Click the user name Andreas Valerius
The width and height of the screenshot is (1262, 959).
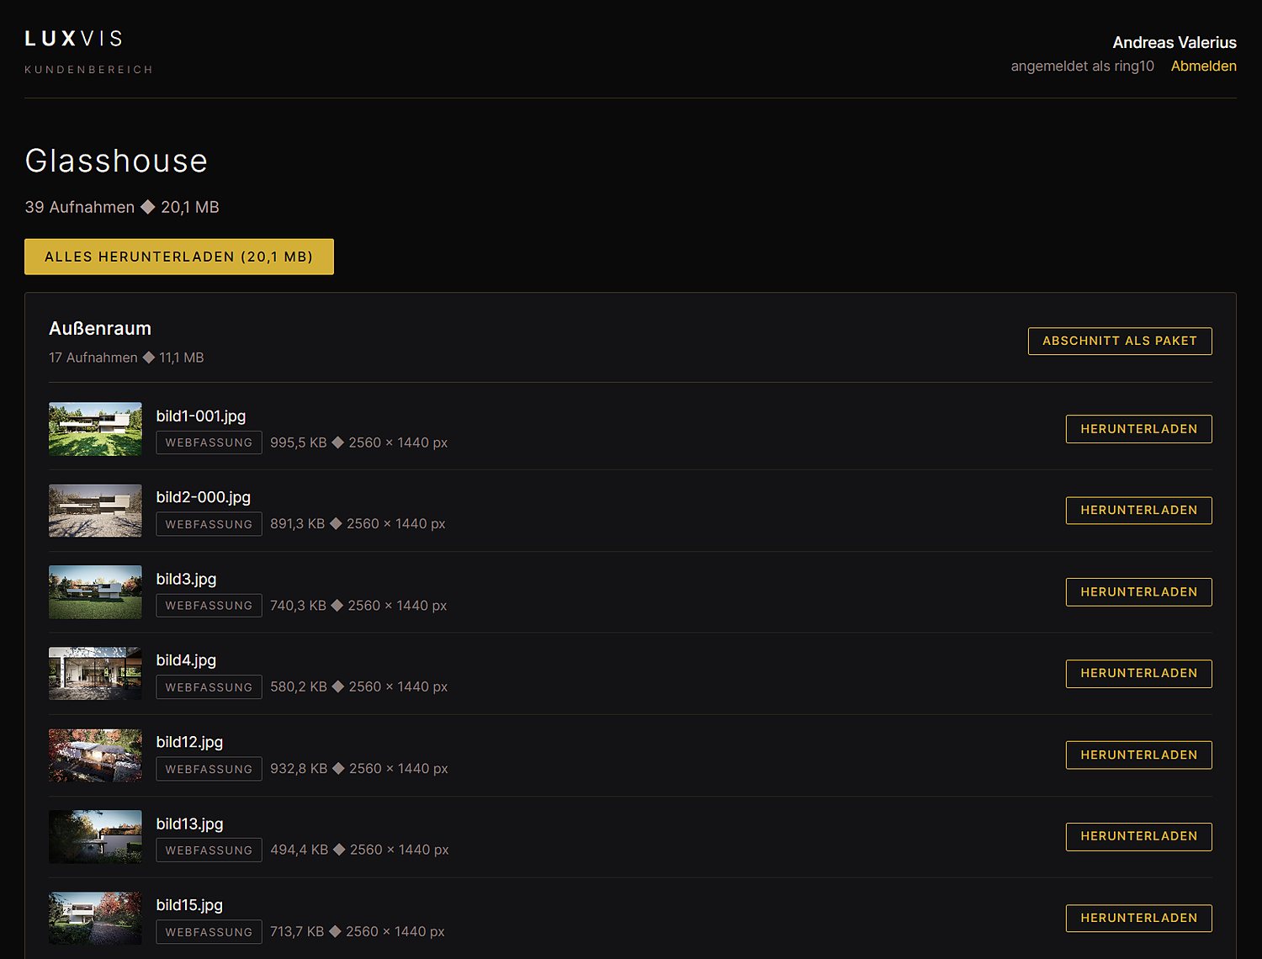coord(1175,42)
